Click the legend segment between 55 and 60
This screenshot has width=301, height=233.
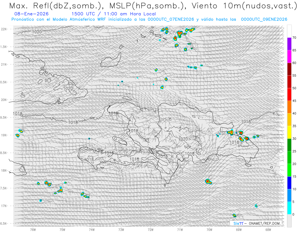coord(289,69)
